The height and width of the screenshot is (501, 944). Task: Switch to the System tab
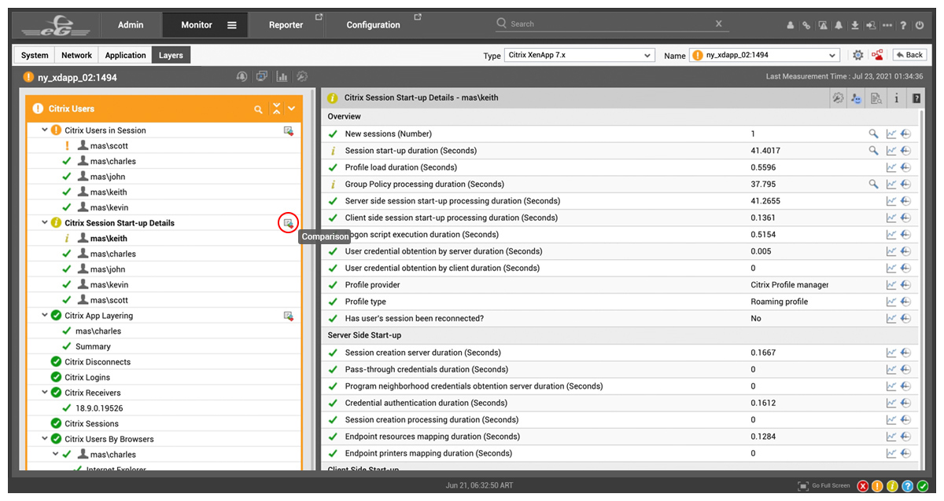pyautogui.click(x=35, y=55)
